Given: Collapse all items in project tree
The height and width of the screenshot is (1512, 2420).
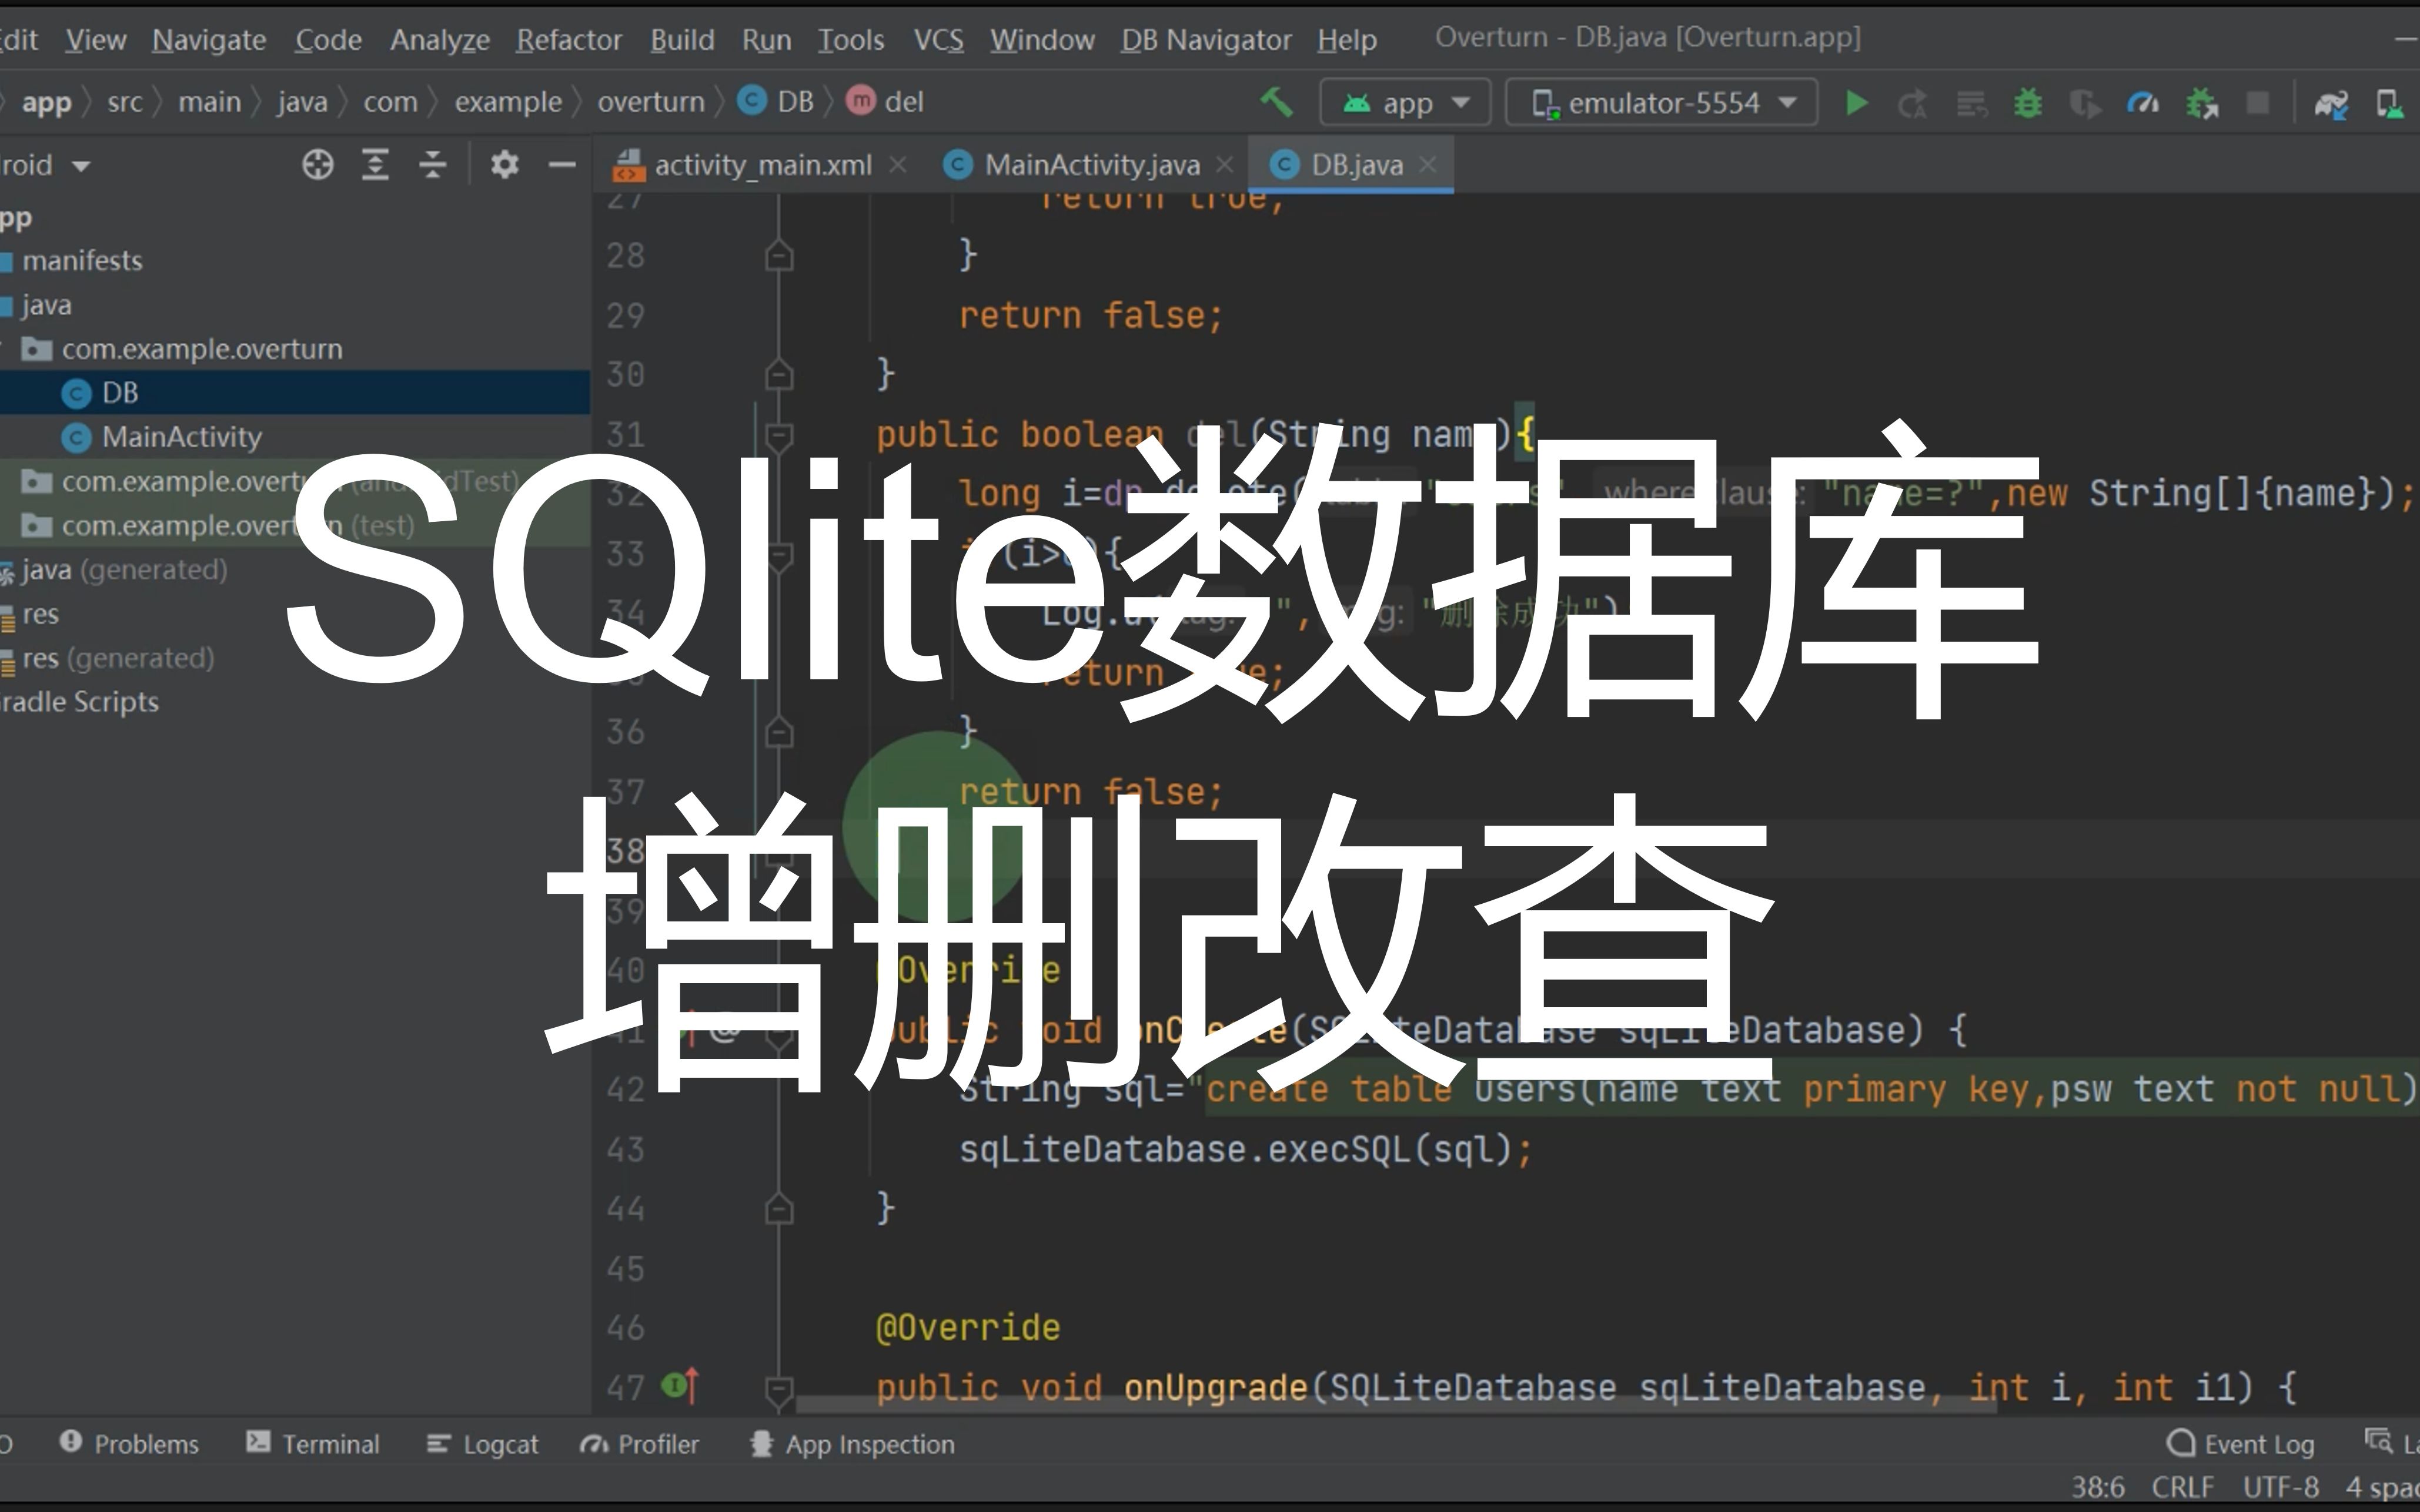Looking at the screenshot, I should [x=432, y=164].
